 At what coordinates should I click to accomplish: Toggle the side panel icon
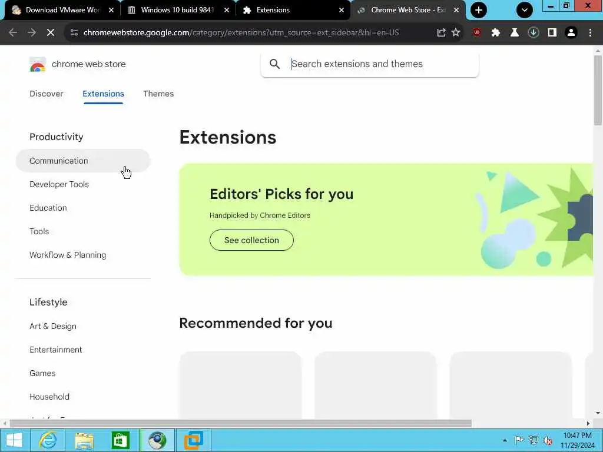coord(552,33)
